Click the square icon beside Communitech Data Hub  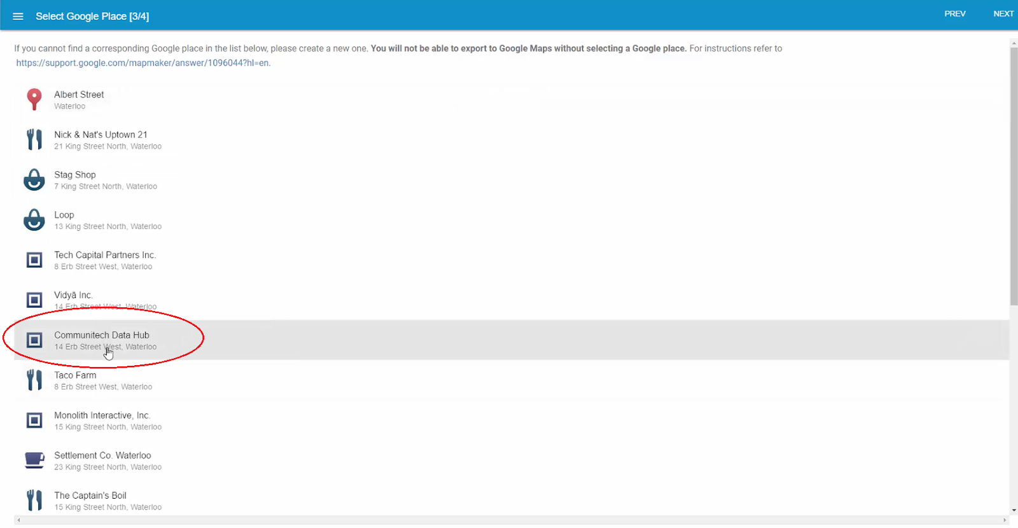(x=34, y=340)
